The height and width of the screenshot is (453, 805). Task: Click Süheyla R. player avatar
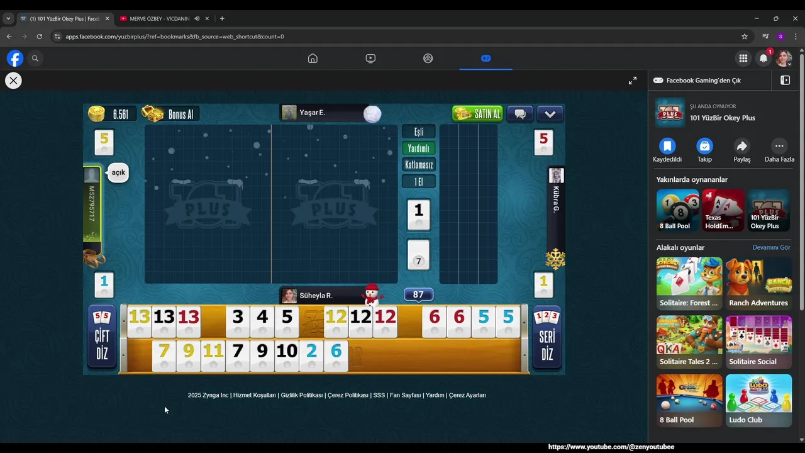pyautogui.click(x=289, y=296)
